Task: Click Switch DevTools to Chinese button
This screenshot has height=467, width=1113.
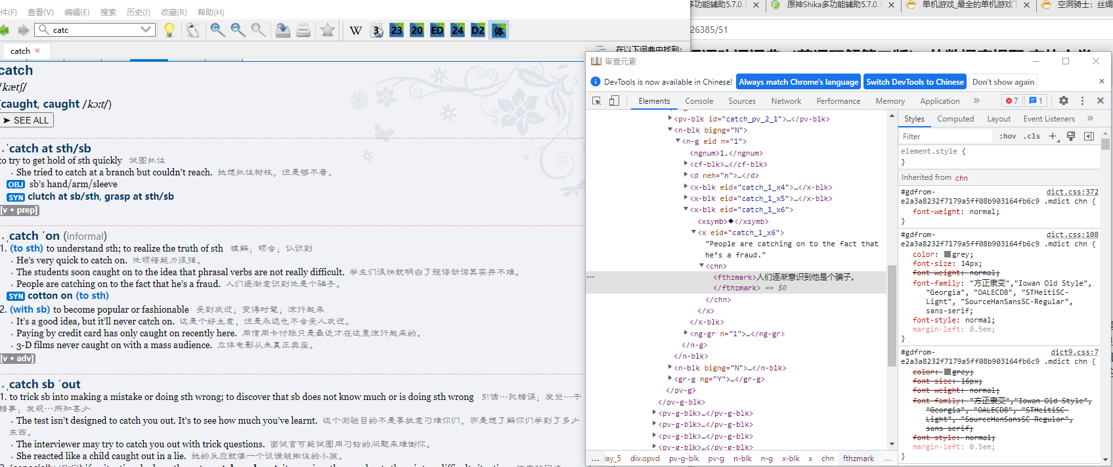Action: (915, 82)
